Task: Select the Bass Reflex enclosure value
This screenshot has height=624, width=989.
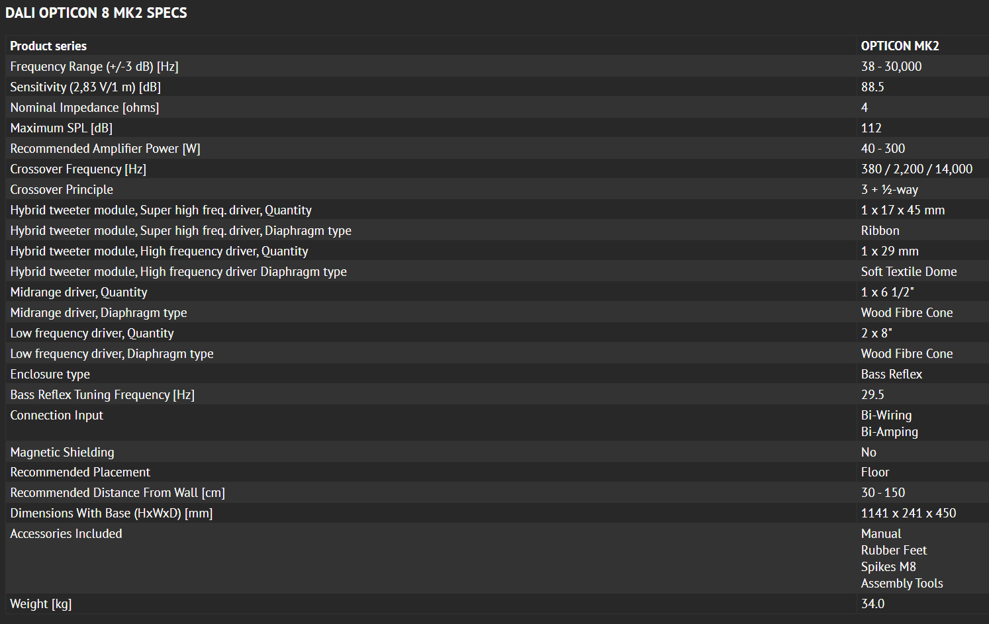Action: click(891, 374)
